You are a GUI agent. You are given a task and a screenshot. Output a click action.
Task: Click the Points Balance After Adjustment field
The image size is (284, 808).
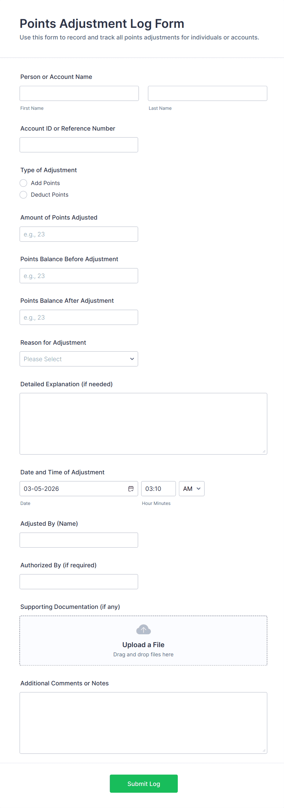(x=78, y=317)
